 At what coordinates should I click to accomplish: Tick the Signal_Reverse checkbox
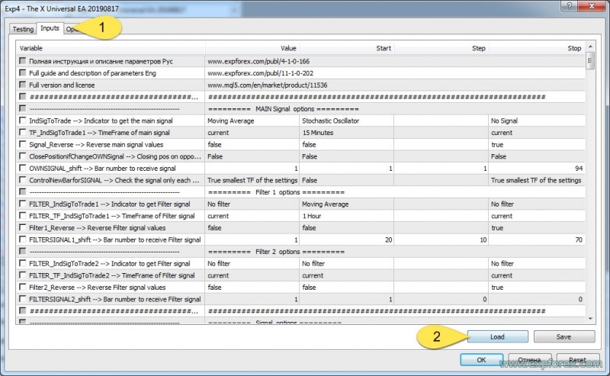(22, 144)
